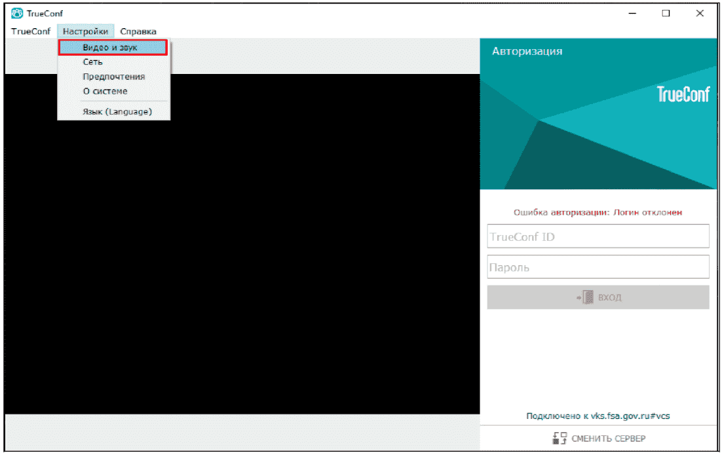
Task: Click the TrueConf logo in teal banner
Action: coord(683,94)
